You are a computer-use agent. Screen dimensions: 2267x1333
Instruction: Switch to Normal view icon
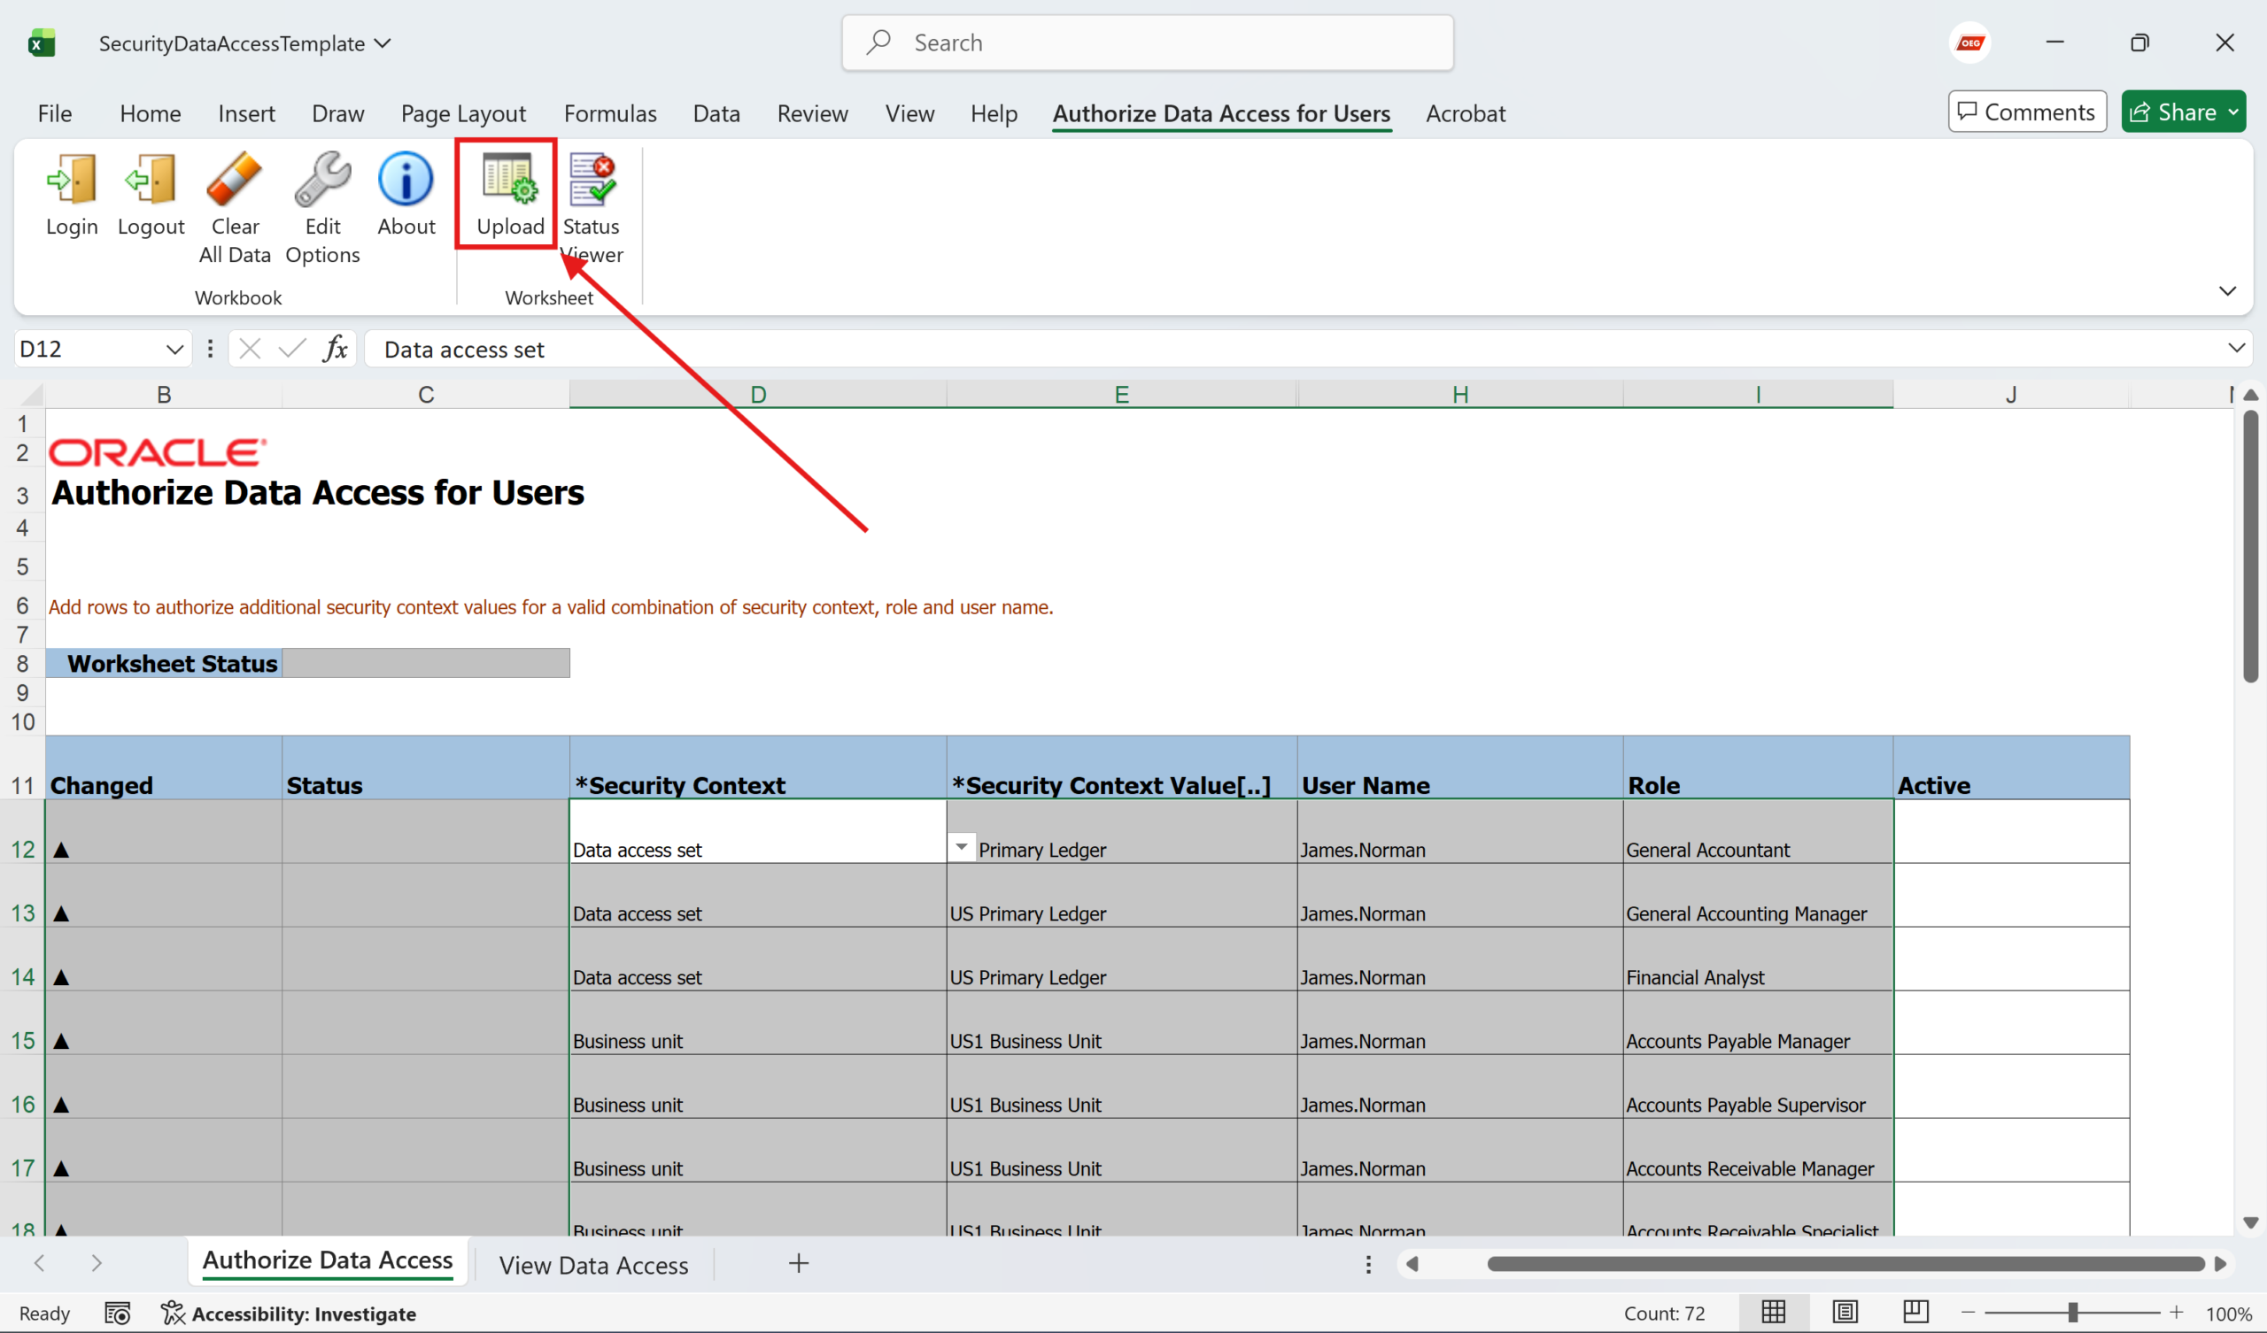(1773, 1313)
